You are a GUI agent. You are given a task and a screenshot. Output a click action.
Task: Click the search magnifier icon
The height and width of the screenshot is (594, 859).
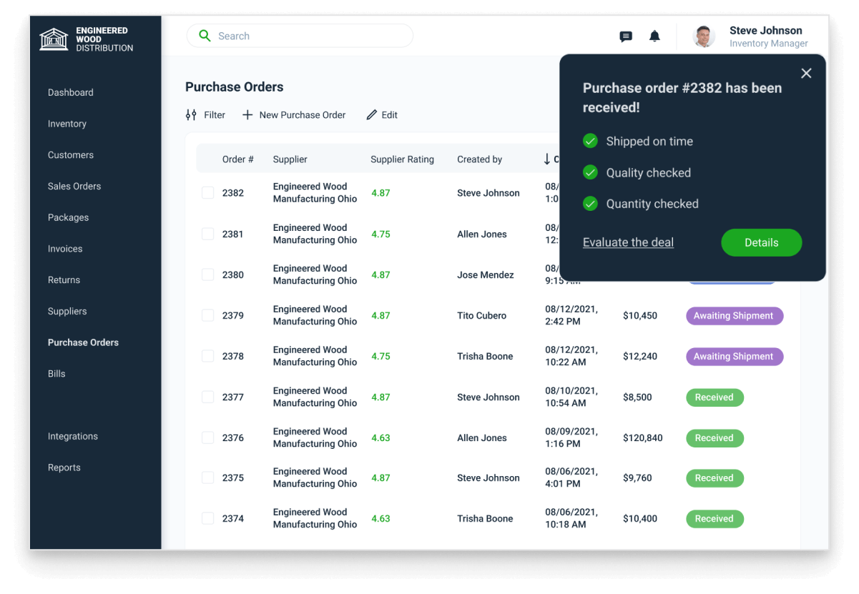tap(205, 36)
